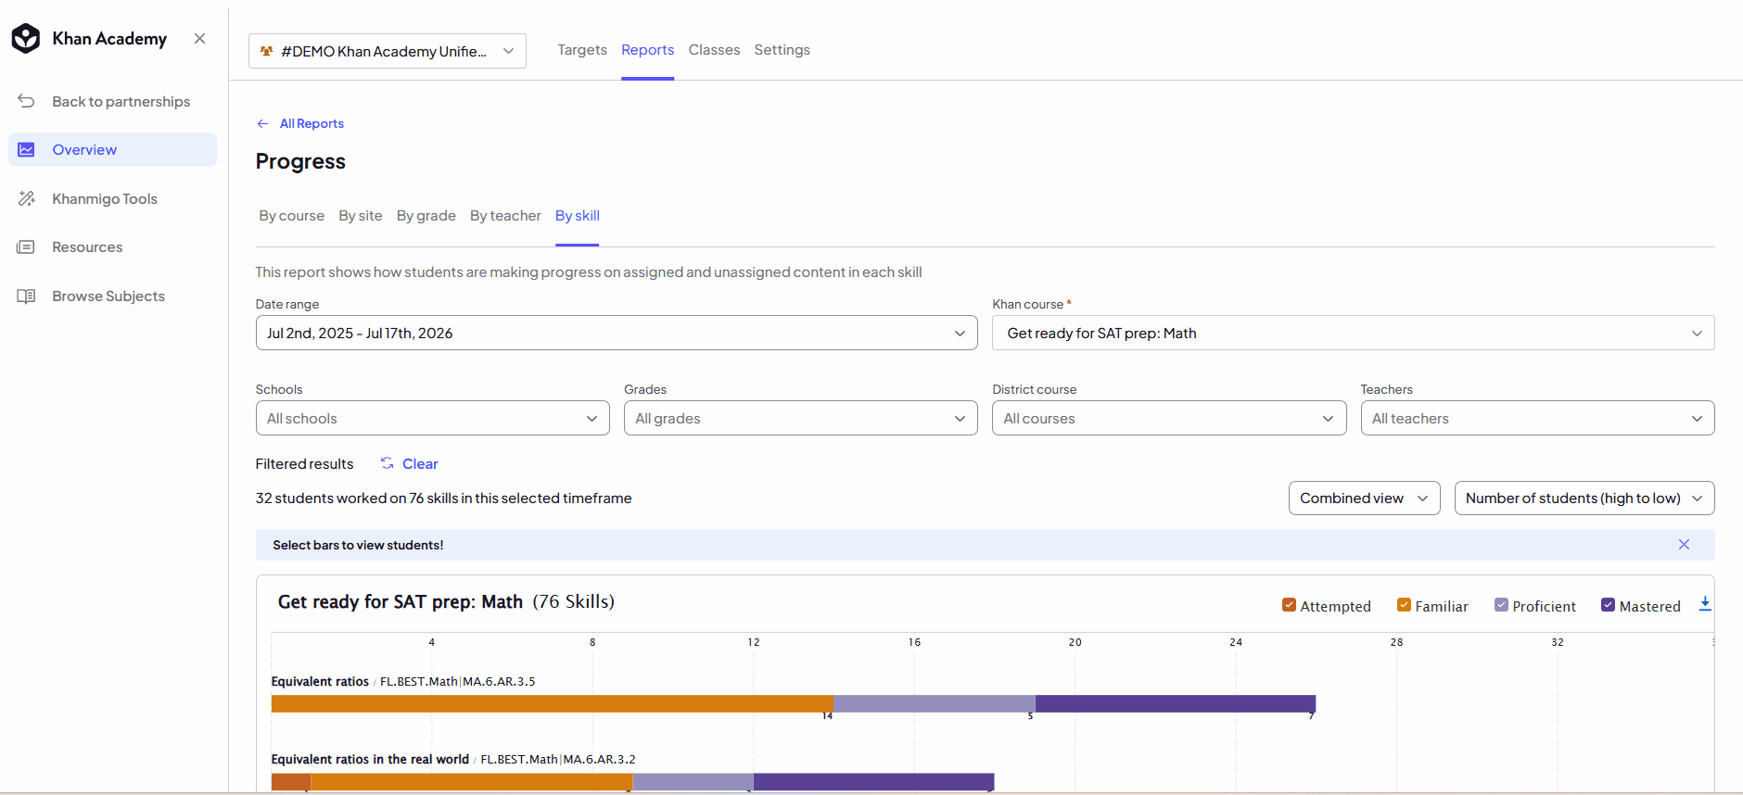Toggle the Proficient legend checkbox
The image size is (1743, 795).
[1501, 605]
